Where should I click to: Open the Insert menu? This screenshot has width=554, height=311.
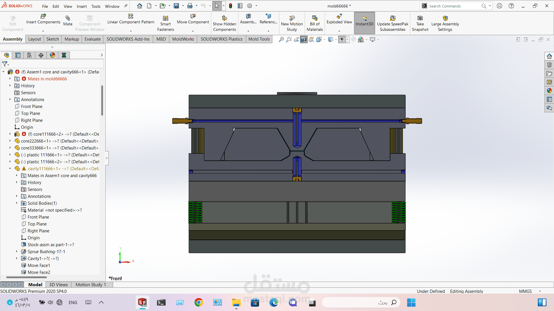[x=82, y=6]
